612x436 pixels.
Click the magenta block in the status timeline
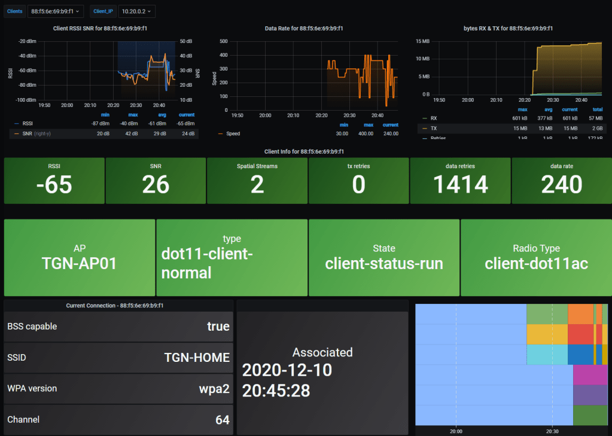[x=590, y=374]
